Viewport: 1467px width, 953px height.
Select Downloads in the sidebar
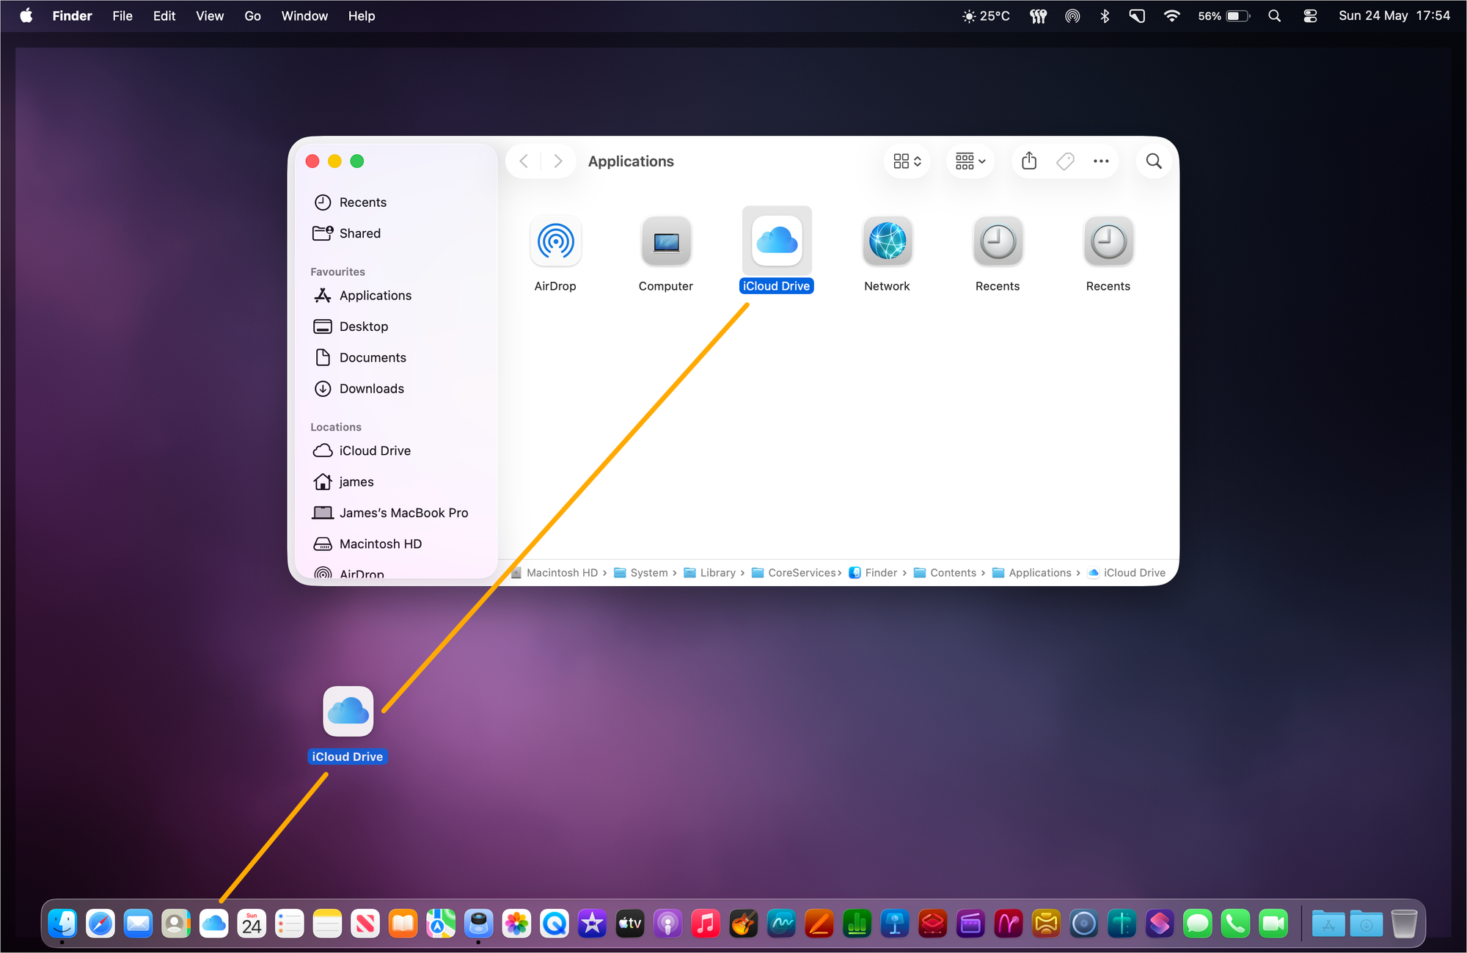tap(396, 389)
